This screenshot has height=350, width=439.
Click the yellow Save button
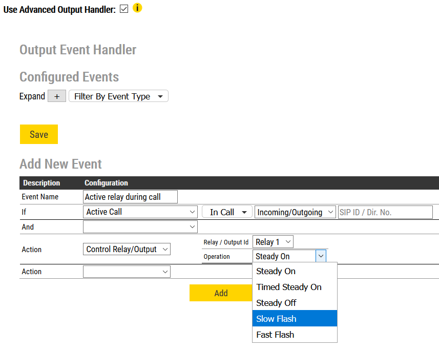[39, 134]
